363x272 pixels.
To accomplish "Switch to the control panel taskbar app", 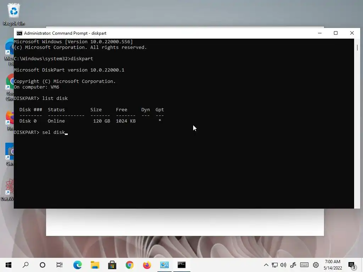I will 164,265.
